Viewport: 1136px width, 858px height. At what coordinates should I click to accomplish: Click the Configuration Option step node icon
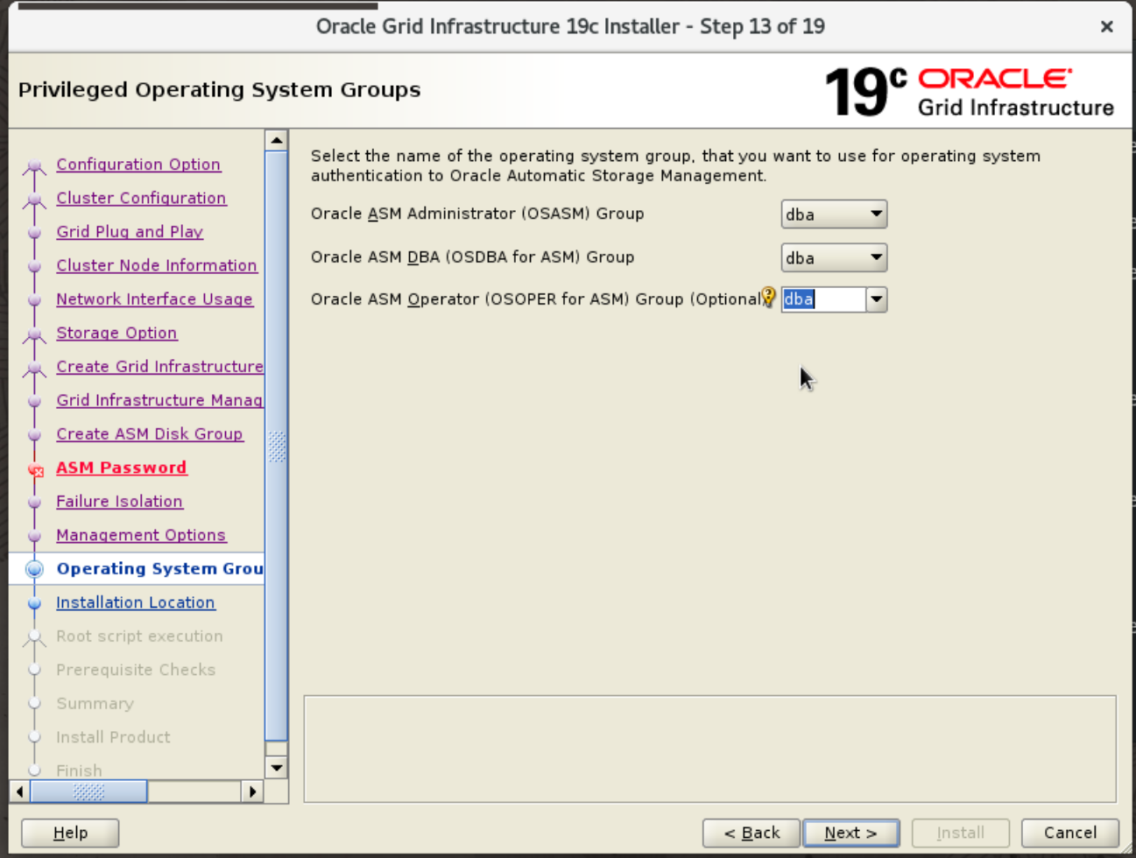[x=35, y=165]
